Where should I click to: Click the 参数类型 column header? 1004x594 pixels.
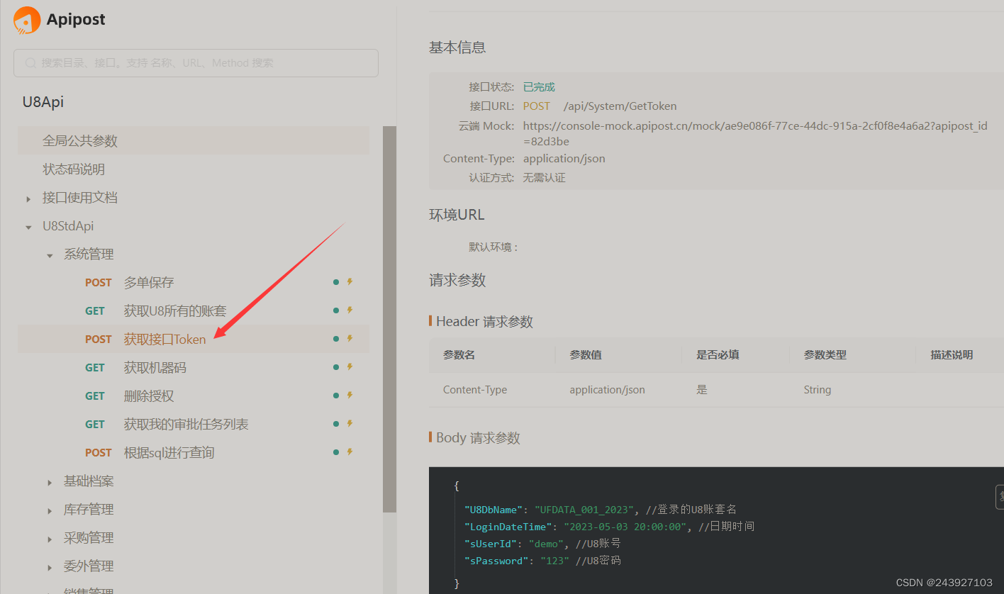click(x=825, y=354)
